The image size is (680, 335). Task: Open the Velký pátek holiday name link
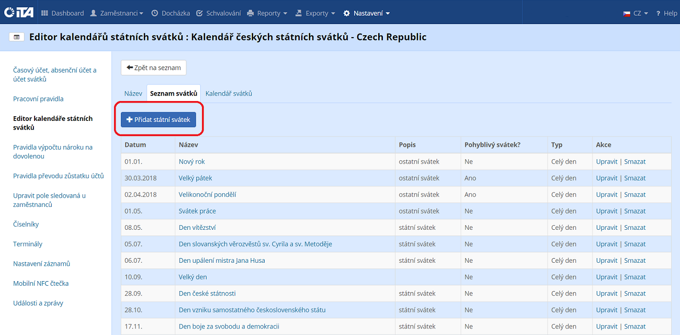coord(195,178)
